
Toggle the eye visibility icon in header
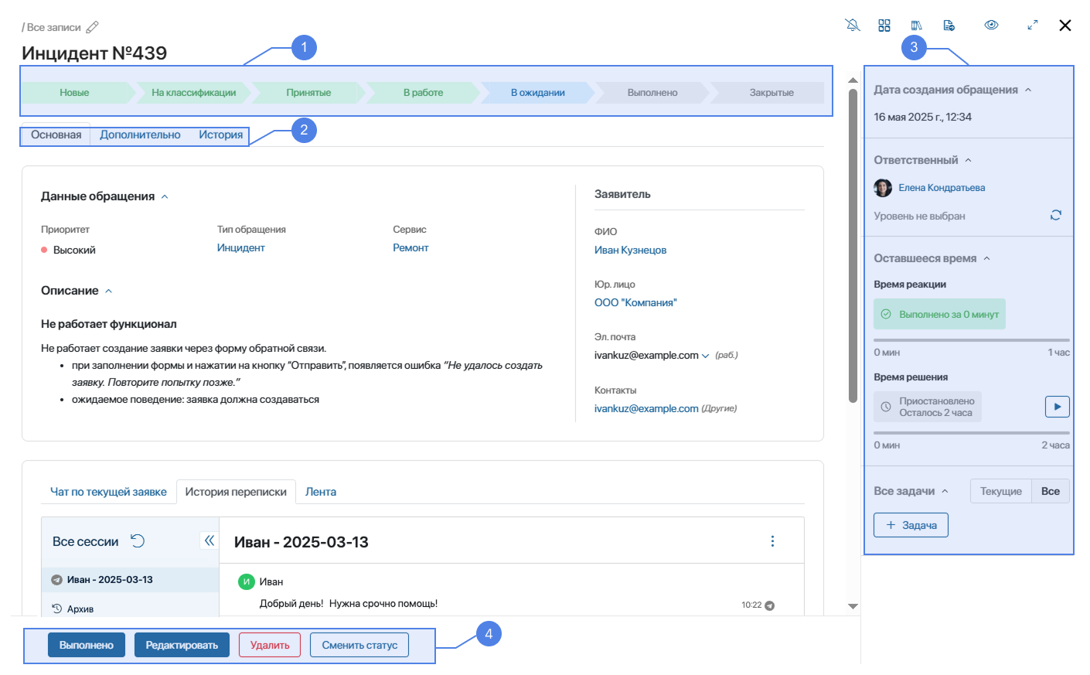(x=991, y=26)
